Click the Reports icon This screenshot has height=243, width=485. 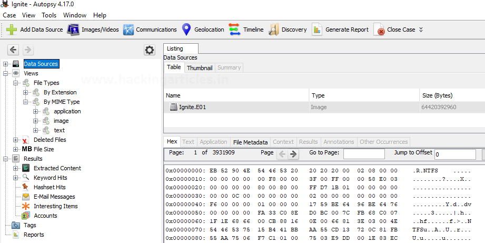(16, 235)
